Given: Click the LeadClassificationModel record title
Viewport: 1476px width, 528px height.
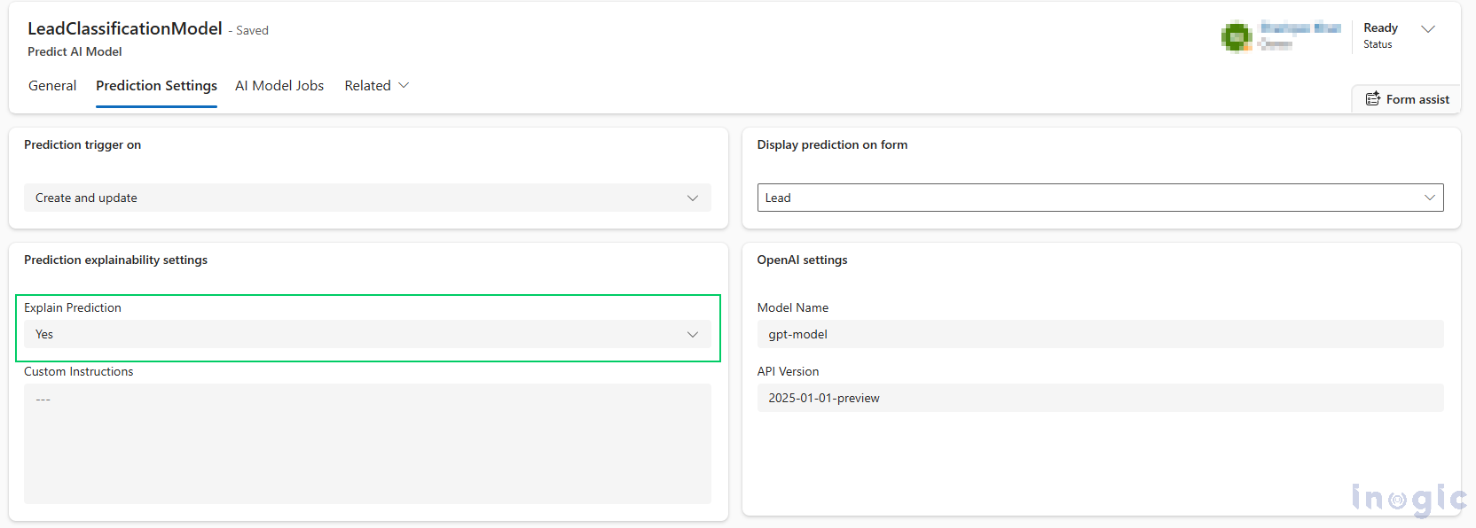Looking at the screenshot, I should coord(125,28).
